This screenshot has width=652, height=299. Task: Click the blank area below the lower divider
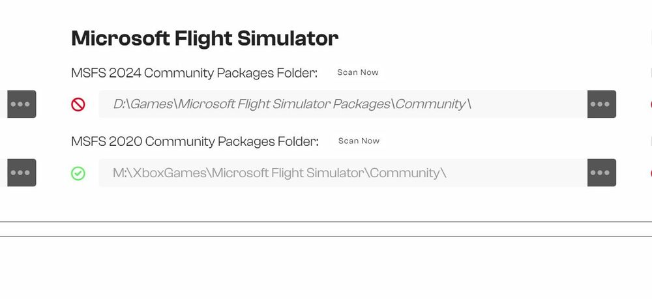click(326, 267)
